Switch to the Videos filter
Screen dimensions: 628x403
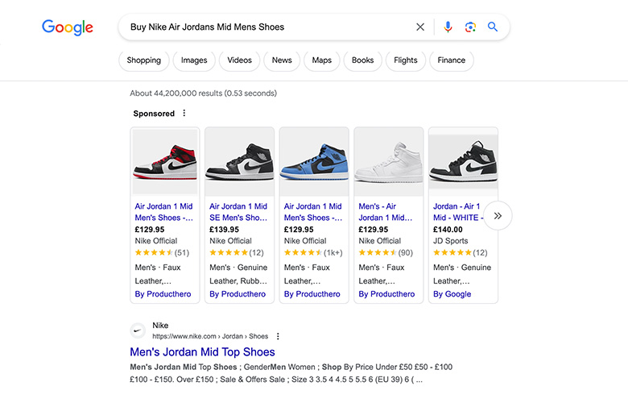[239, 60]
